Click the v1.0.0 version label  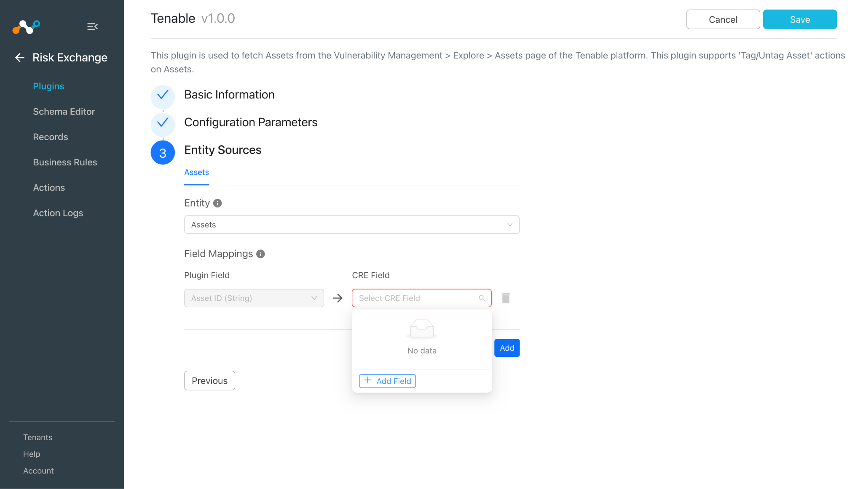pyautogui.click(x=218, y=19)
